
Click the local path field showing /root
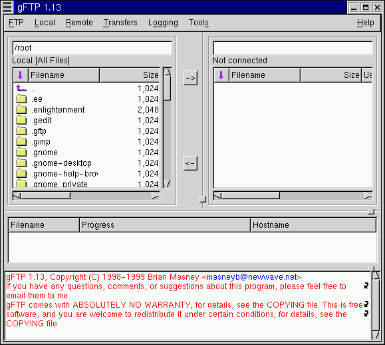(x=92, y=48)
